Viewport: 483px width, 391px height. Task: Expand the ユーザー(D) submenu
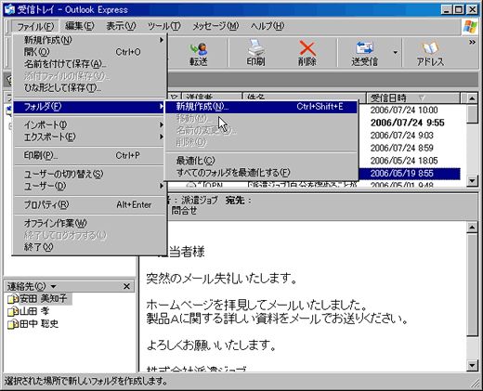click(89, 186)
